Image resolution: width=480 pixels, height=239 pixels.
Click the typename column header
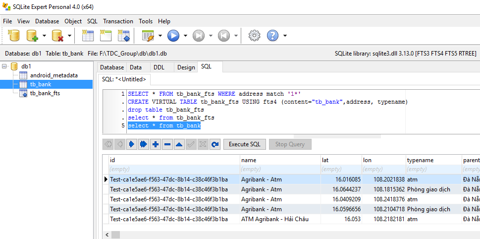click(433, 160)
